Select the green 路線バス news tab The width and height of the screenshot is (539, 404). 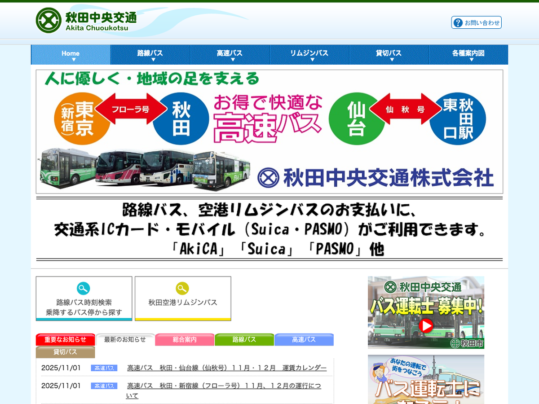coord(244,340)
